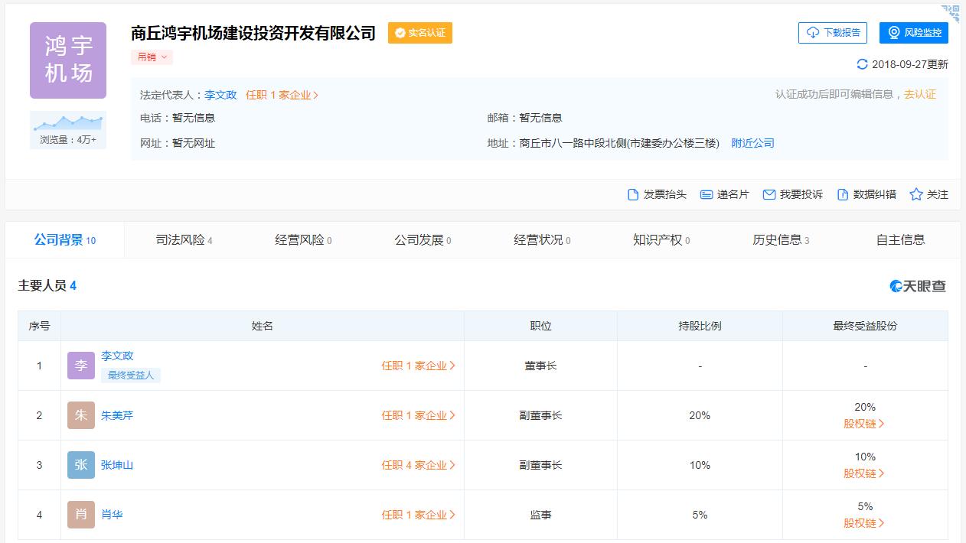Expand 张坤山's 任职 4 家企业 list
Image resolution: width=966 pixels, height=543 pixels.
coord(419,464)
